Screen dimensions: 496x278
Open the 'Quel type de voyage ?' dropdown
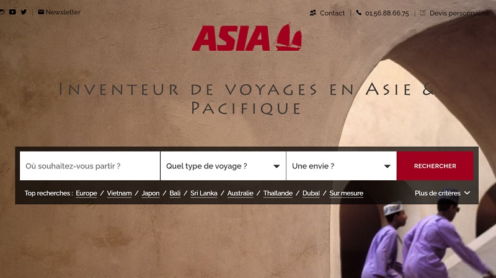(x=223, y=166)
